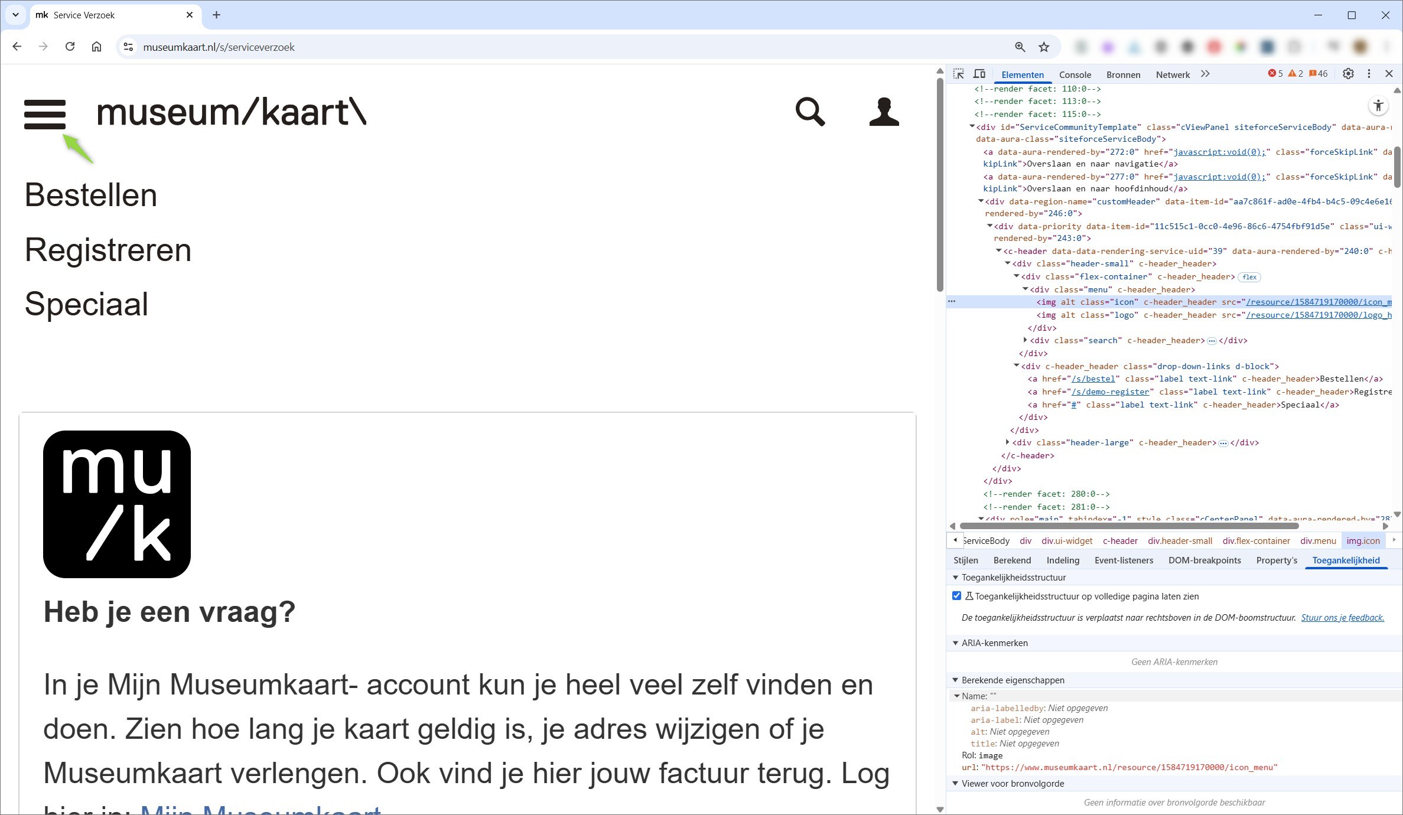Open the /s/bestel href link

(x=1093, y=379)
